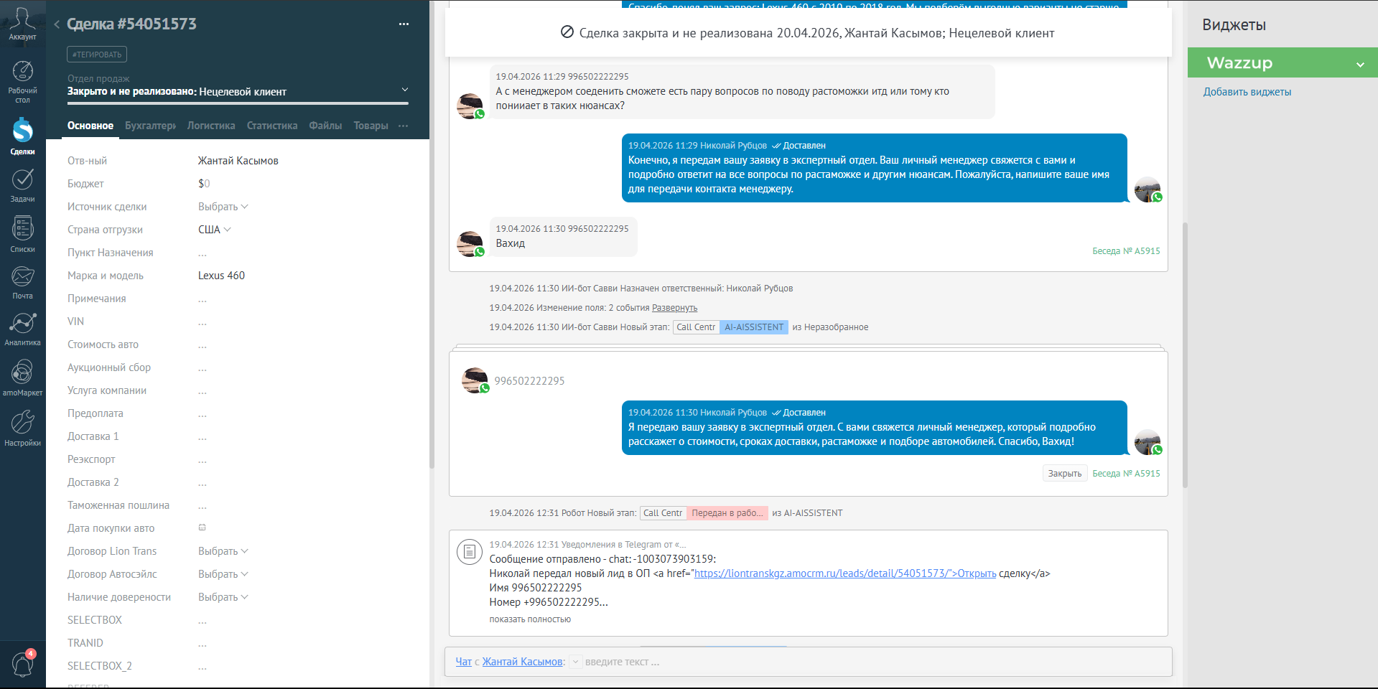Viewport: 1378px width, 689px height.
Task: Click contact avatar beside message Вахид
Action: (x=470, y=244)
